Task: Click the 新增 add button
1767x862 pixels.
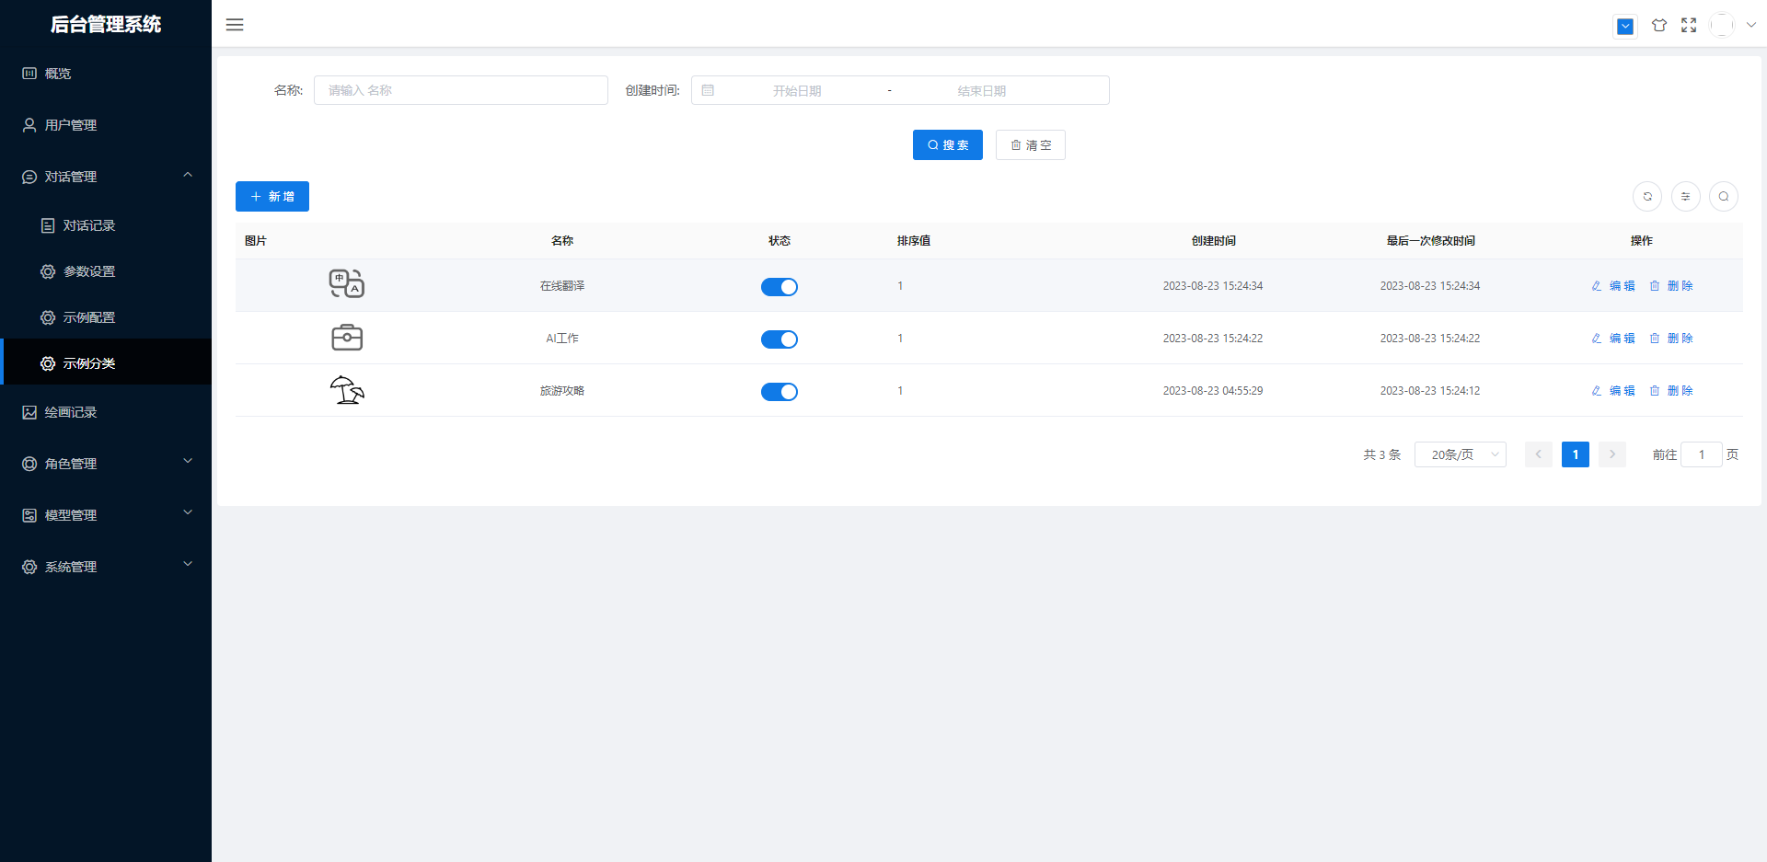Action: coord(272,197)
